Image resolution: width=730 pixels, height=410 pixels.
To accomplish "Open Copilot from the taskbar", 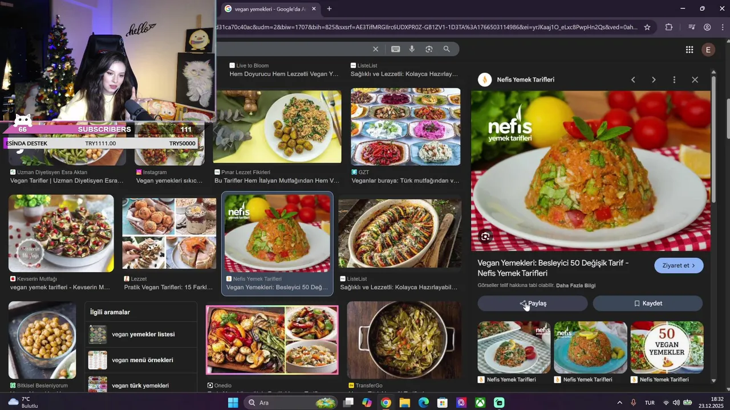I will [x=367, y=403].
